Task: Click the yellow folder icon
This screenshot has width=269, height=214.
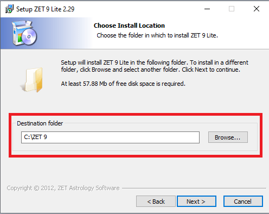Action: click(32, 80)
